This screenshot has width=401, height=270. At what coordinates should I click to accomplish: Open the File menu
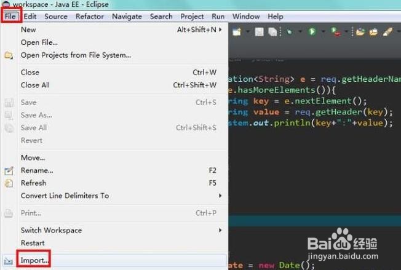tap(10, 17)
